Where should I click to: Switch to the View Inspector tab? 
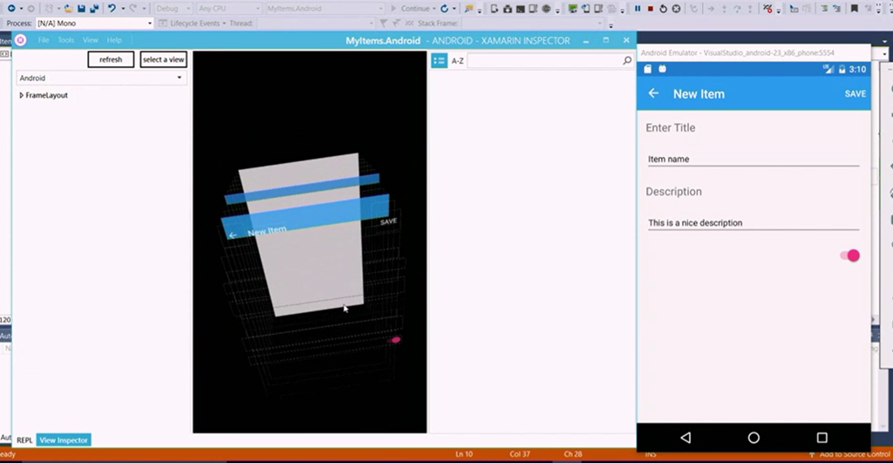coord(64,440)
